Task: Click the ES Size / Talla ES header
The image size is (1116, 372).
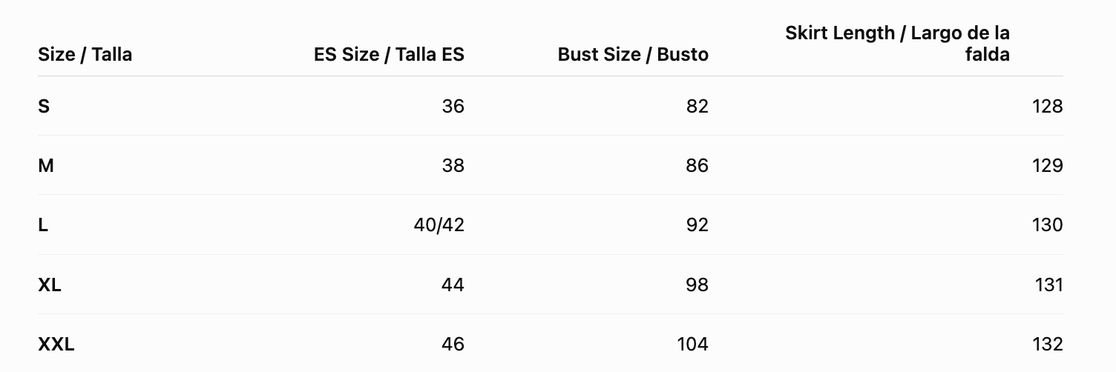Action: point(389,54)
